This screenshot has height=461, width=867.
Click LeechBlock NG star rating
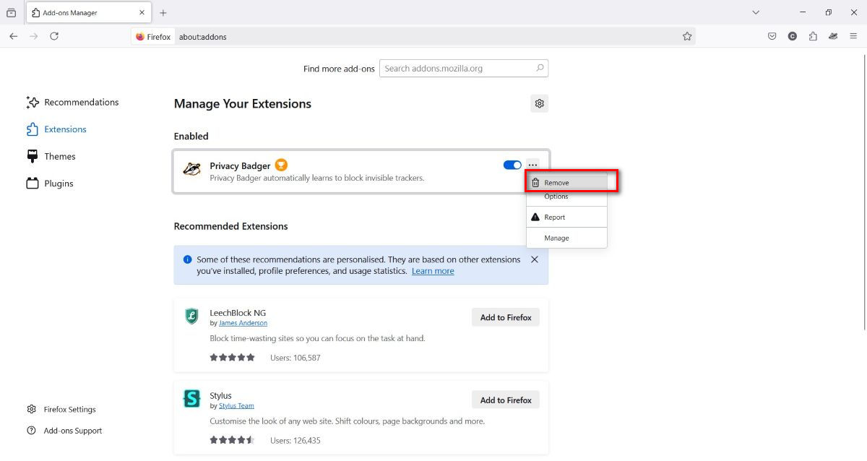pos(232,358)
